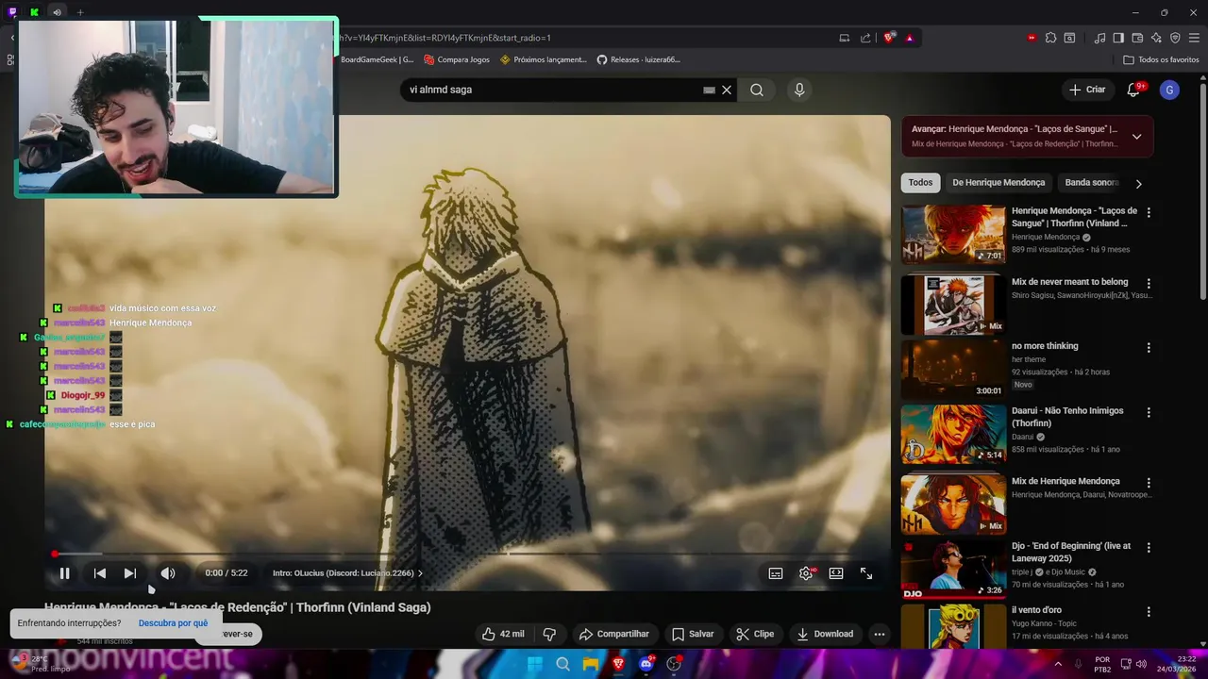Open more actions below the video
Viewport: 1208px width, 679px height.
pyautogui.click(x=880, y=634)
